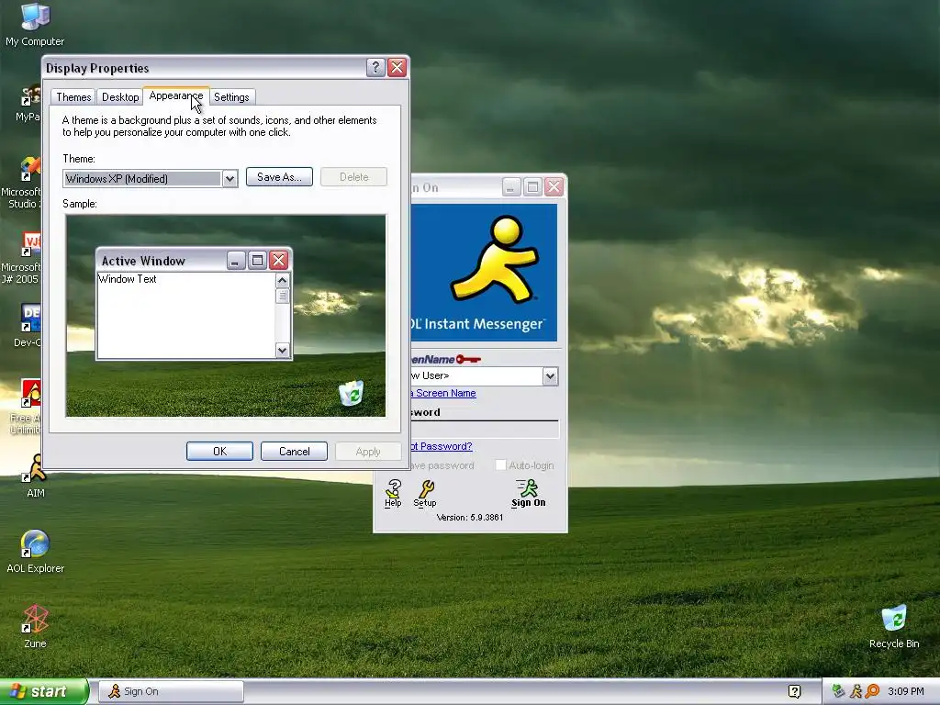940x705 pixels.
Task: Click the help balloon icon in taskbar
Action: coord(794,691)
